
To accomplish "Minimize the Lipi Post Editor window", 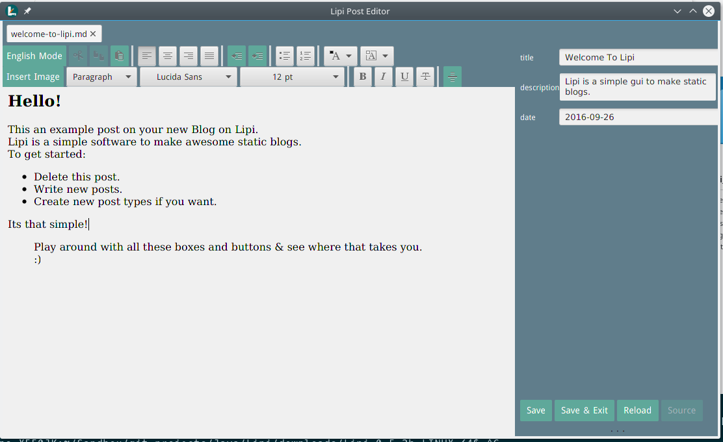I will pos(677,11).
